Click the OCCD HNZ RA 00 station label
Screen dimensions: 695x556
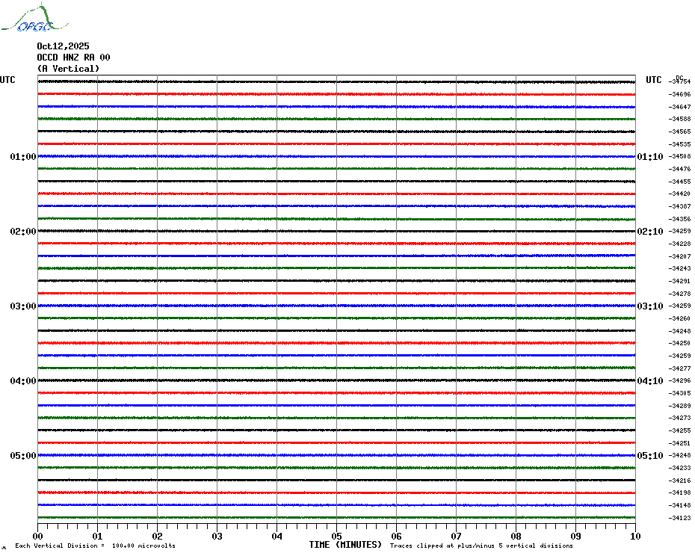[x=73, y=58]
